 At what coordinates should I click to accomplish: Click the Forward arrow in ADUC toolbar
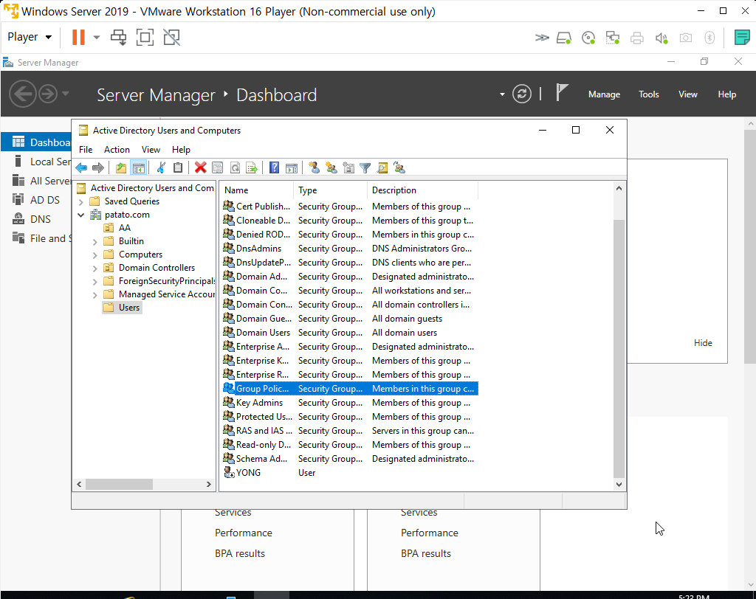98,167
